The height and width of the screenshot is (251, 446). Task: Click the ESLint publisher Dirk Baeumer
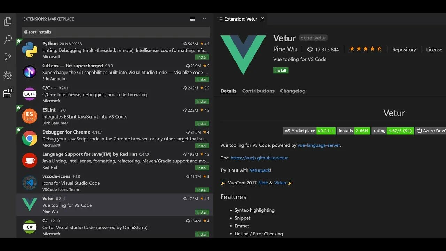[x=55, y=123]
